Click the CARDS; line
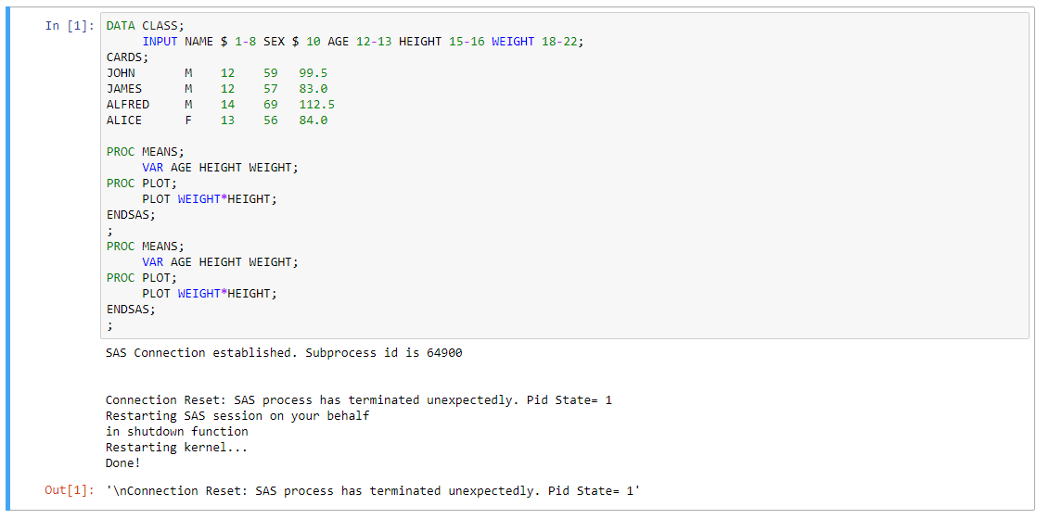 coord(128,57)
